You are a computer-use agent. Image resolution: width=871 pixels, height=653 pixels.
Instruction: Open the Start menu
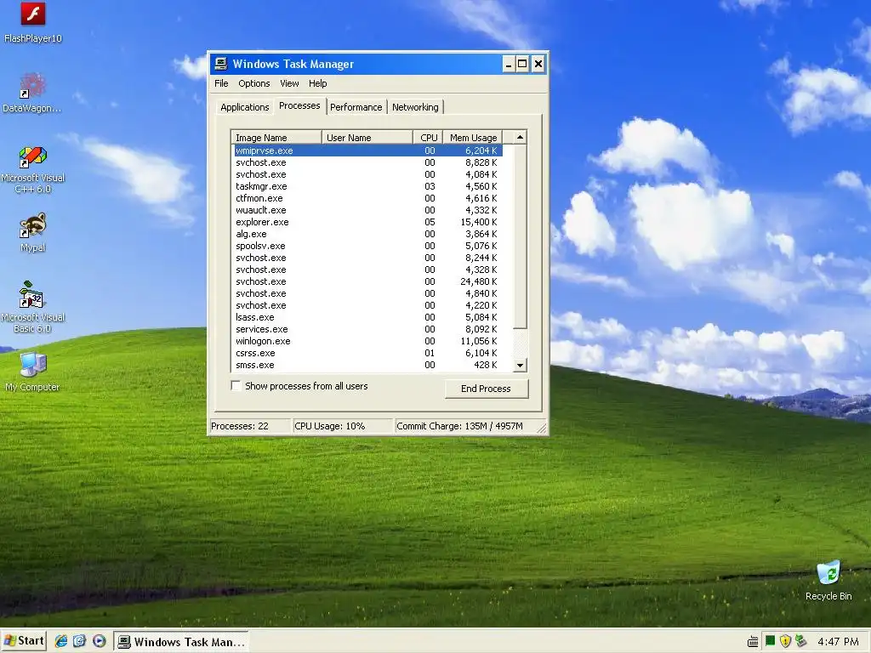[23, 641]
